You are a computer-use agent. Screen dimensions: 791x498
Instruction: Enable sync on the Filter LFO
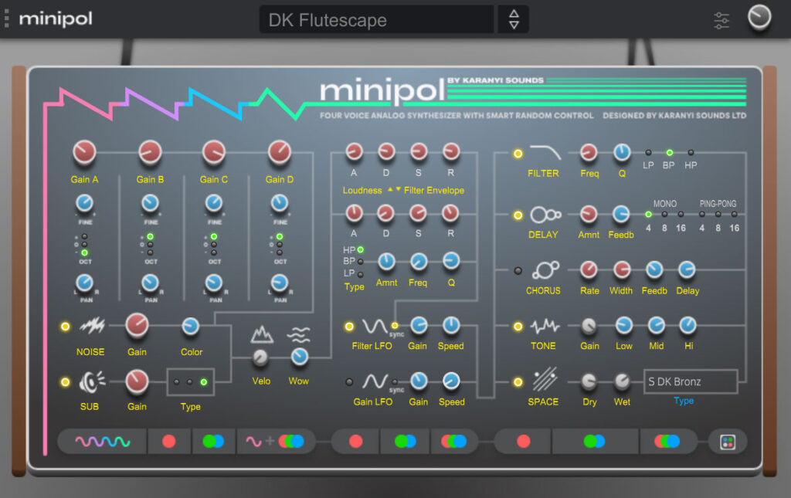(396, 325)
